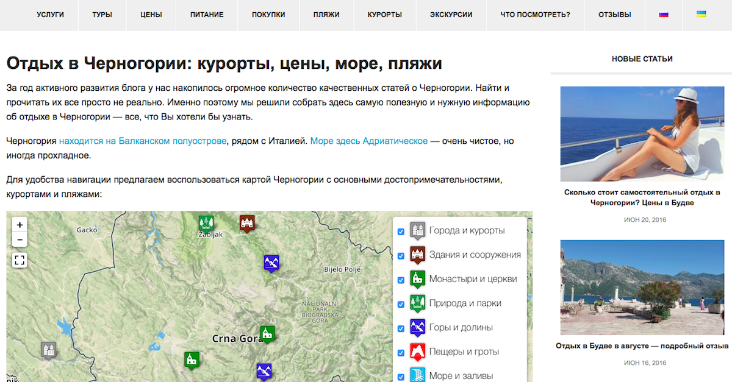Click the green monastery marker beside Crna Gora label
732x382 pixels.
coord(267,333)
